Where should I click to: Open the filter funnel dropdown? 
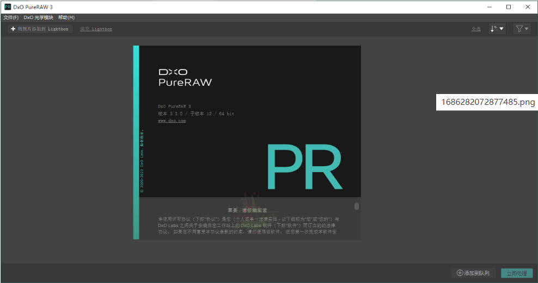coord(522,29)
